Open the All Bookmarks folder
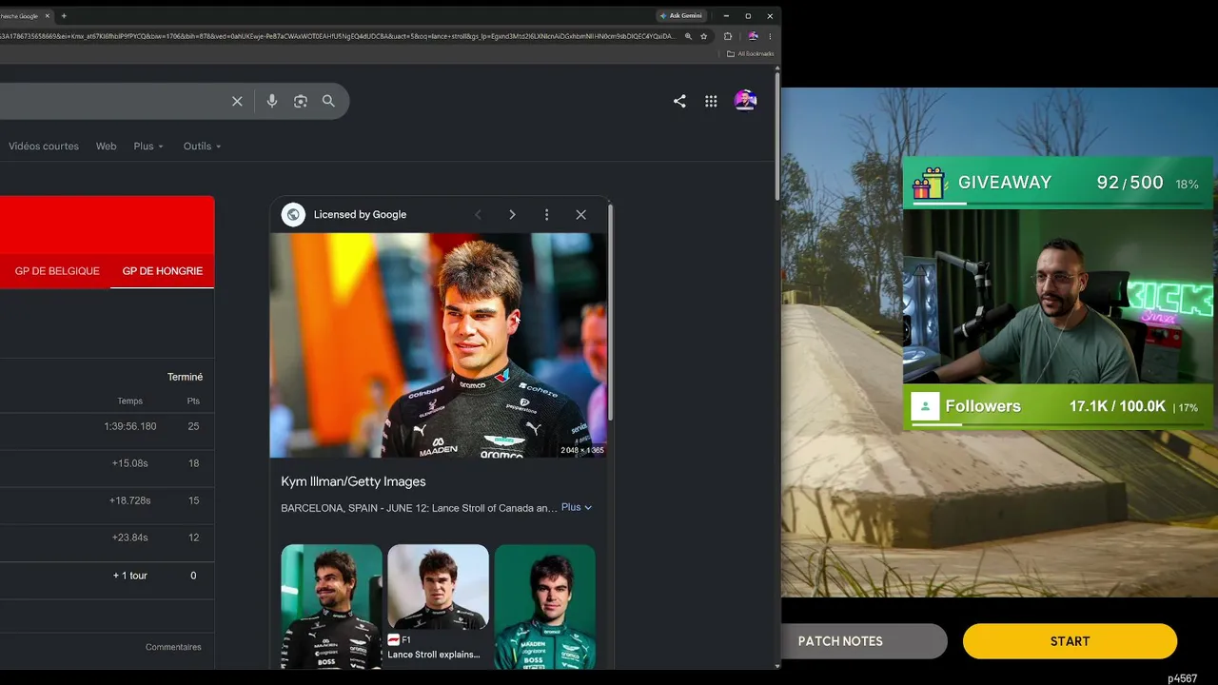The image size is (1218, 685). pyautogui.click(x=750, y=53)
